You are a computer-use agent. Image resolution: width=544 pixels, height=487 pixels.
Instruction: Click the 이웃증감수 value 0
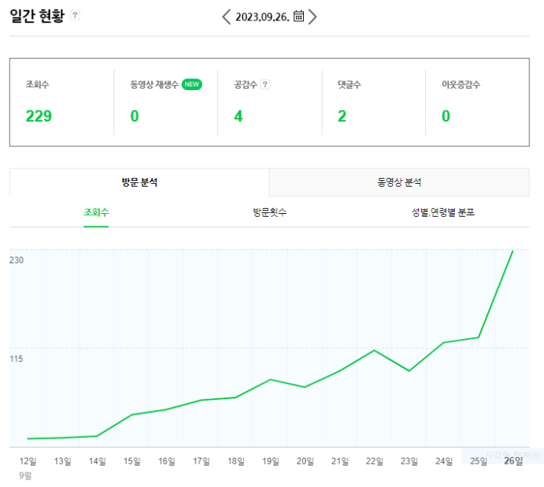pyautogui.click(x=446, y=116)
